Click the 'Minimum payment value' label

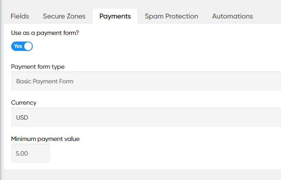coord(45,139)
